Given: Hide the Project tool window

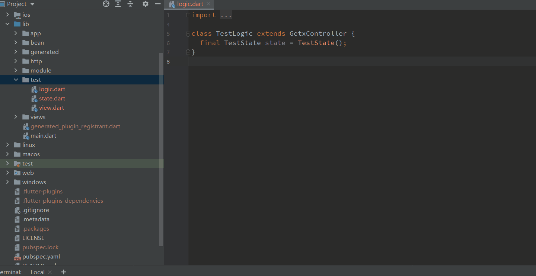Looking at the screenshot, I should [158, 4].
